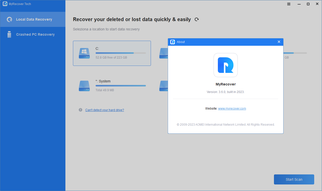Screen dimensions: 322x191
Task: Click the C: drive usage bar
Action: coord(121,53)
